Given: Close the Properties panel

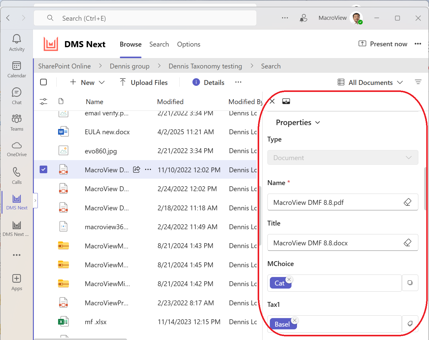Looking at the screenshot, I should (x=272, y=101).
